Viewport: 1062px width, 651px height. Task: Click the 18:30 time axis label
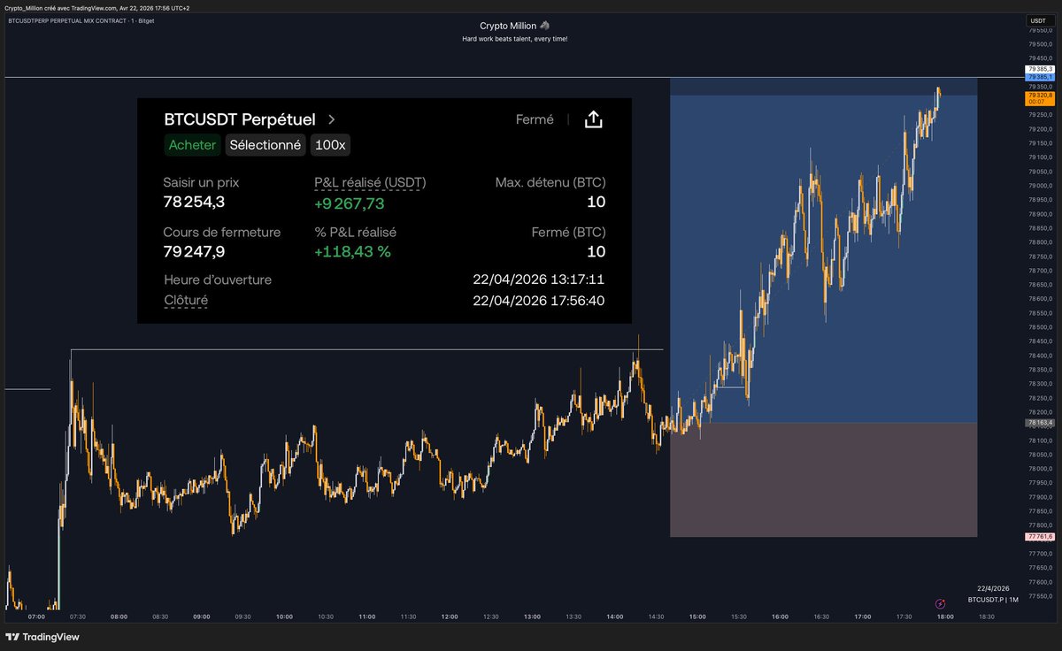[986, 617]
